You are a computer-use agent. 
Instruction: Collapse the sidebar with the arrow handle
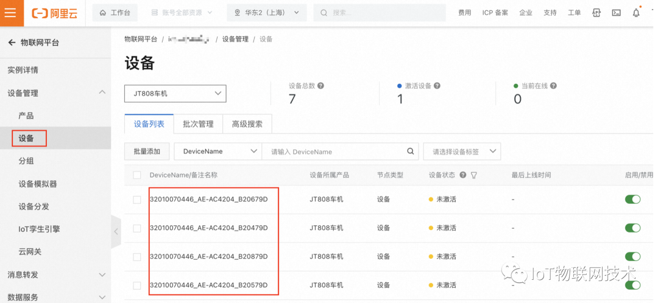116,231
